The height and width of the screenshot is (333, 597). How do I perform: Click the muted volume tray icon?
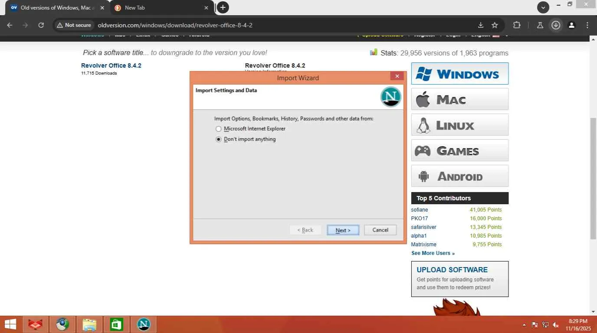(x=556, y=325)
